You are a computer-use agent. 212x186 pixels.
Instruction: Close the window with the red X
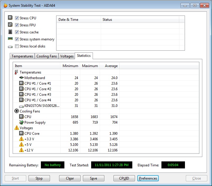(204, 6)
